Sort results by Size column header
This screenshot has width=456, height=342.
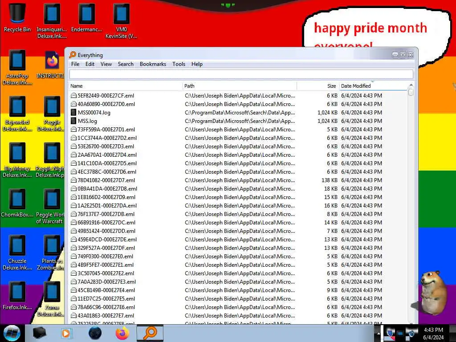tap(318, 86)
